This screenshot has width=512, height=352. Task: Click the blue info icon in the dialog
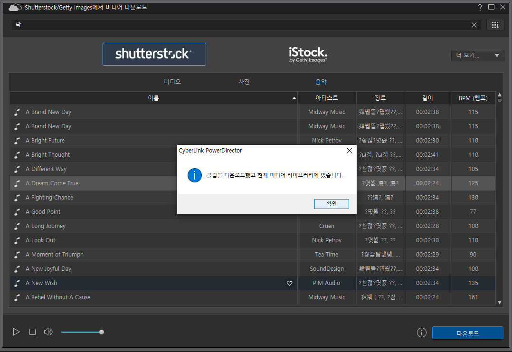[195, 175]
